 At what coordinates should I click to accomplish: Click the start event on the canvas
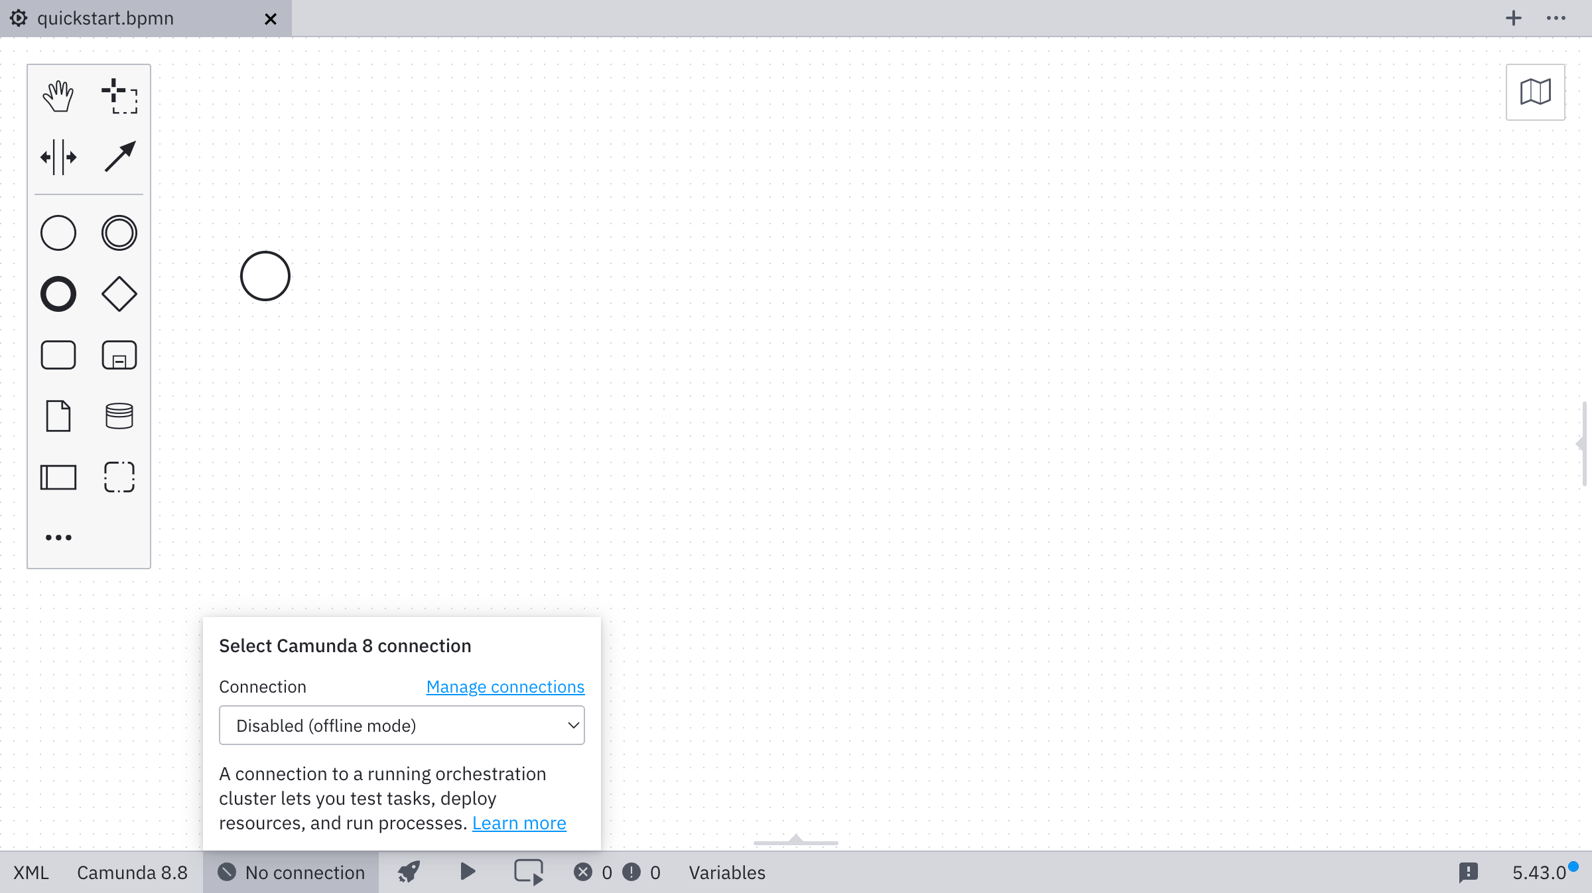point(265,276)
